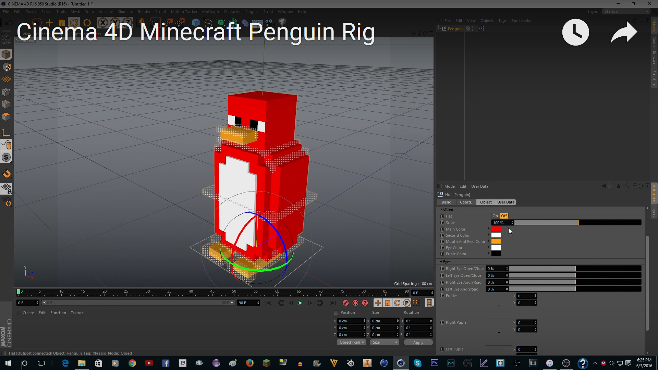Go to previous key
The height and width of the screenshot is (370, 658).
281,303
